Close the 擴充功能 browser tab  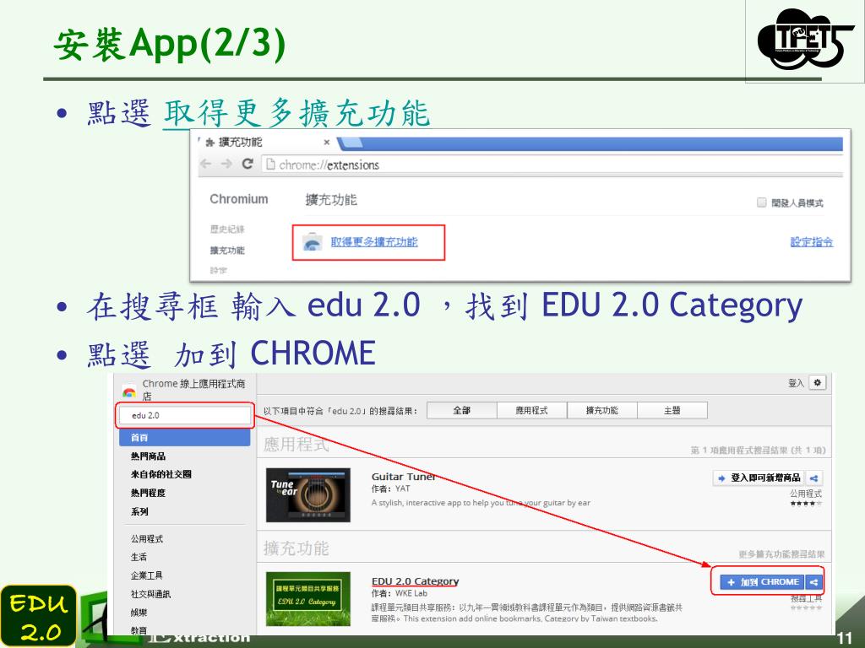tap(327, 142)
